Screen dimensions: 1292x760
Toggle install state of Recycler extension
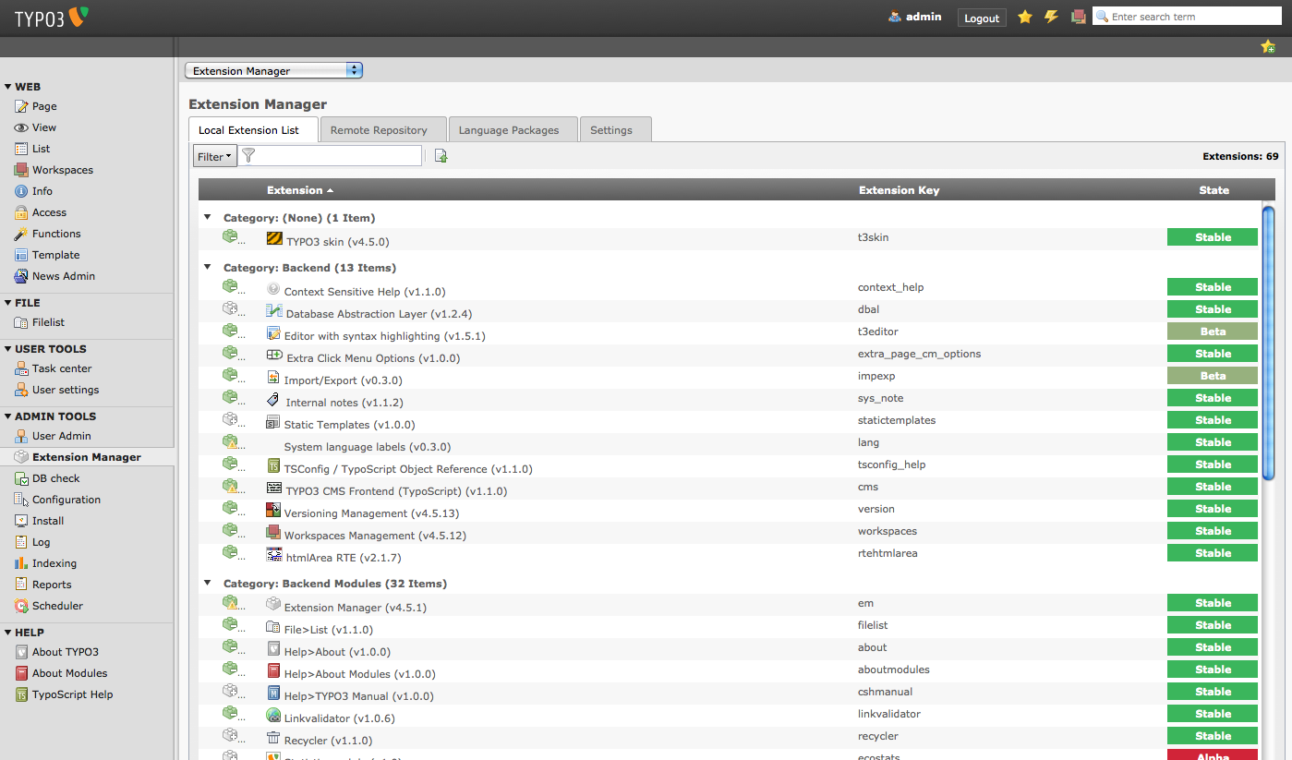(x=231, y=736)
